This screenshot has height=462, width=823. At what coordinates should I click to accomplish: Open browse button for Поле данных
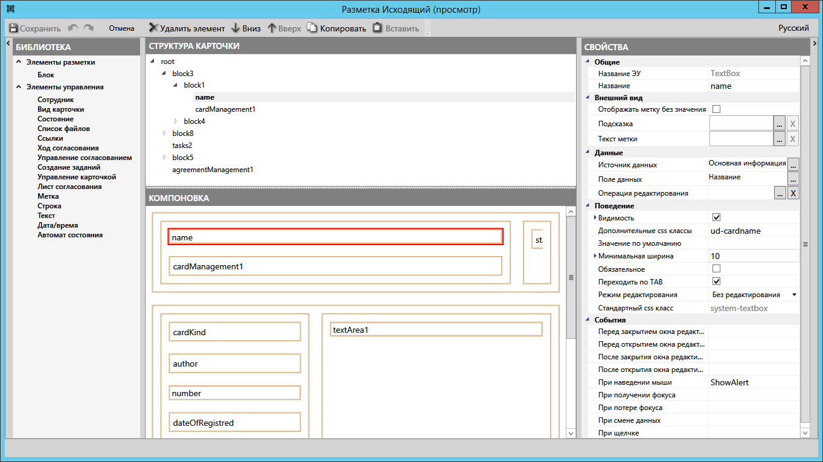point(793,179)
